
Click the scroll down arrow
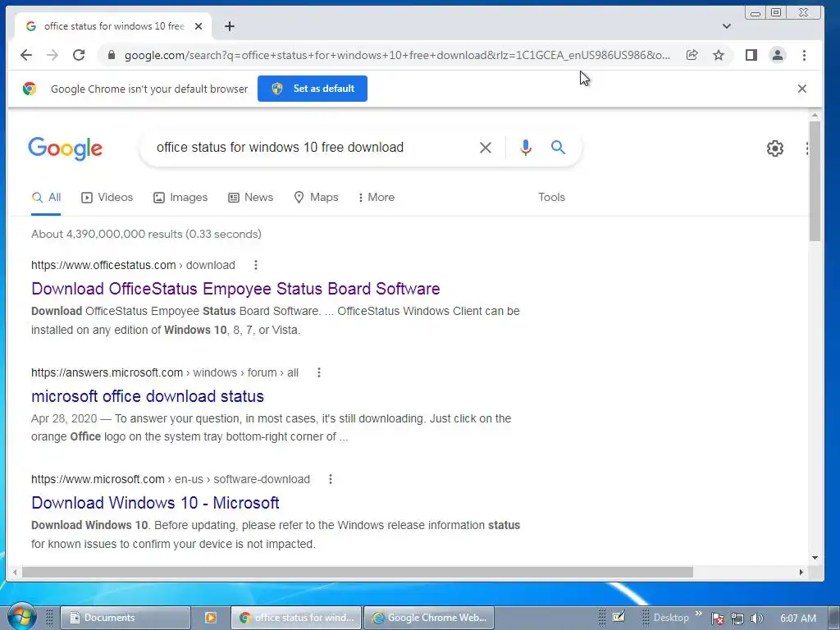pos(815,558)
